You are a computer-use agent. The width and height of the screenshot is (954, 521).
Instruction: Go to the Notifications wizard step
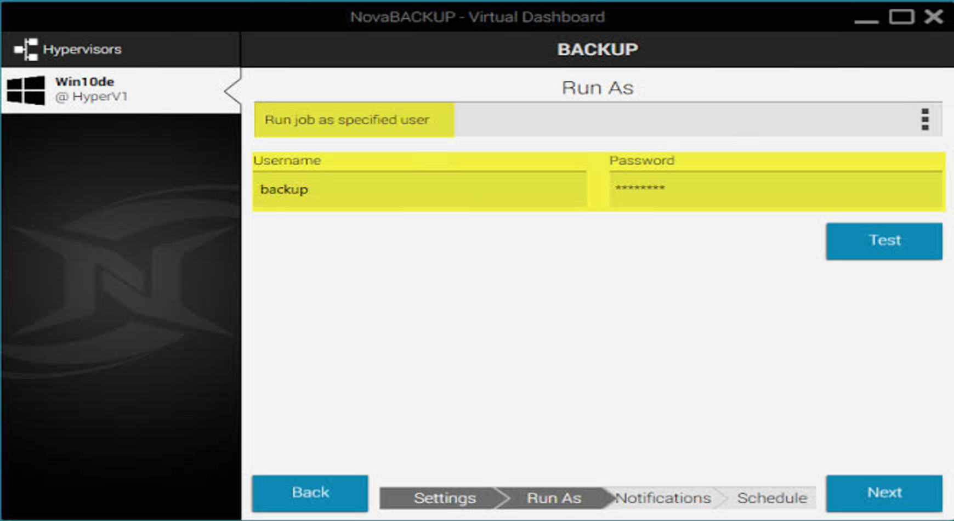pyautogui.click(x=663, y=498)
